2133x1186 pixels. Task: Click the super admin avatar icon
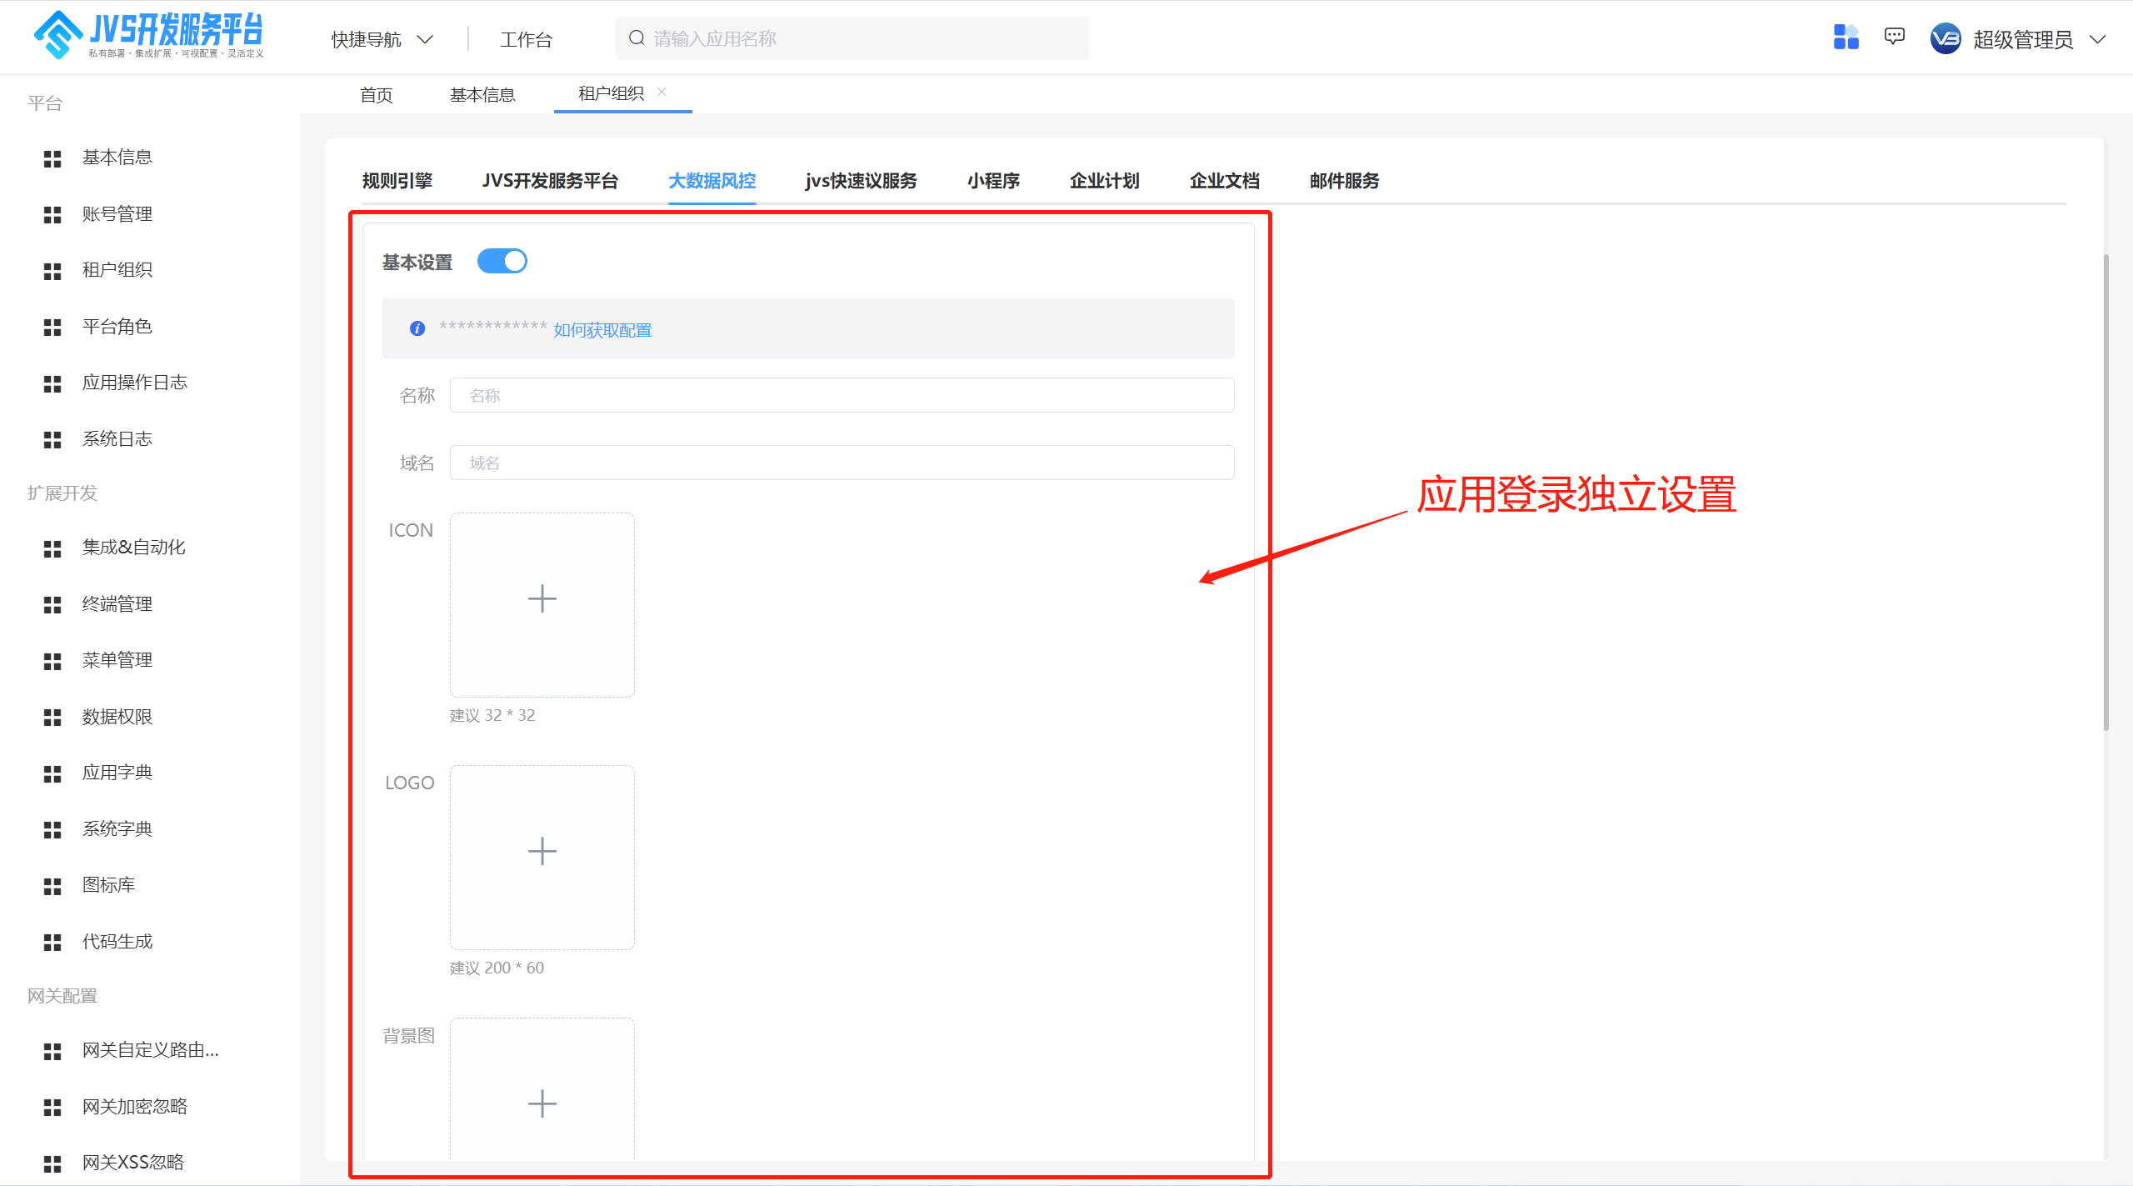tap(1946, 38)
